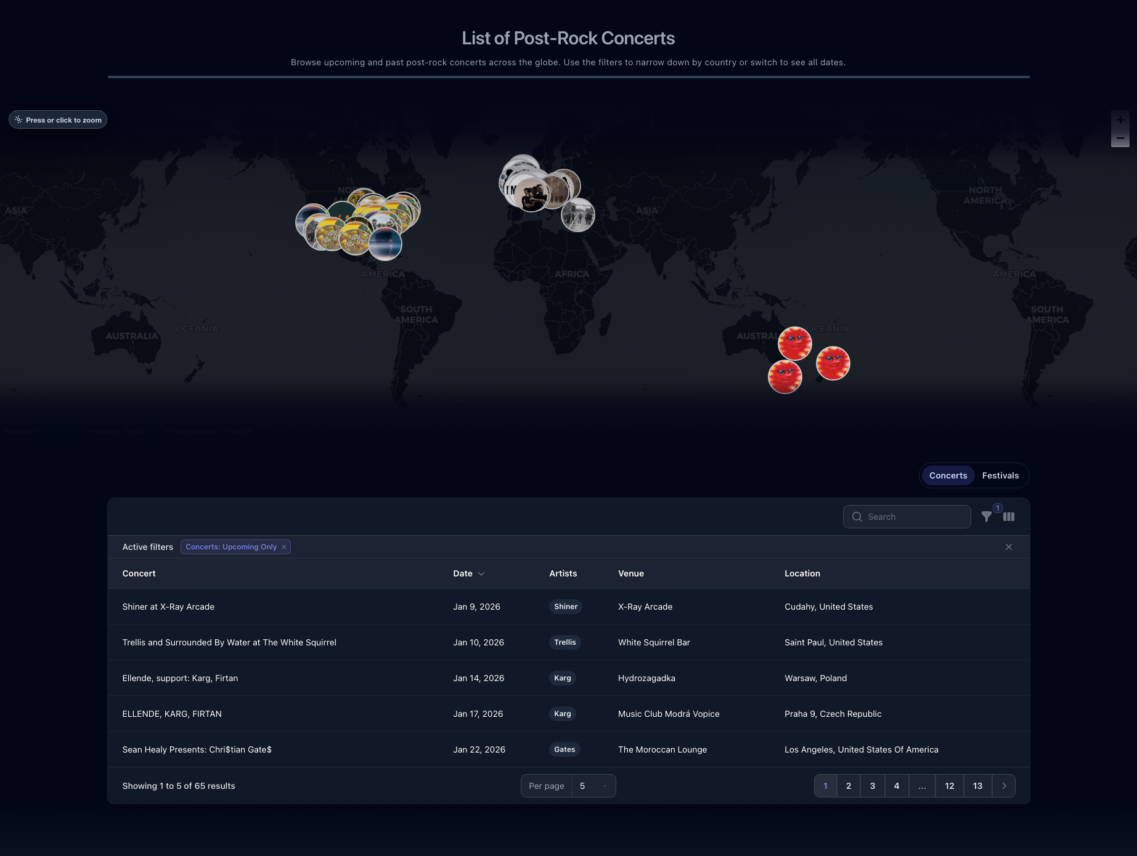Click the Trellis artist tag

pos(564,642)
